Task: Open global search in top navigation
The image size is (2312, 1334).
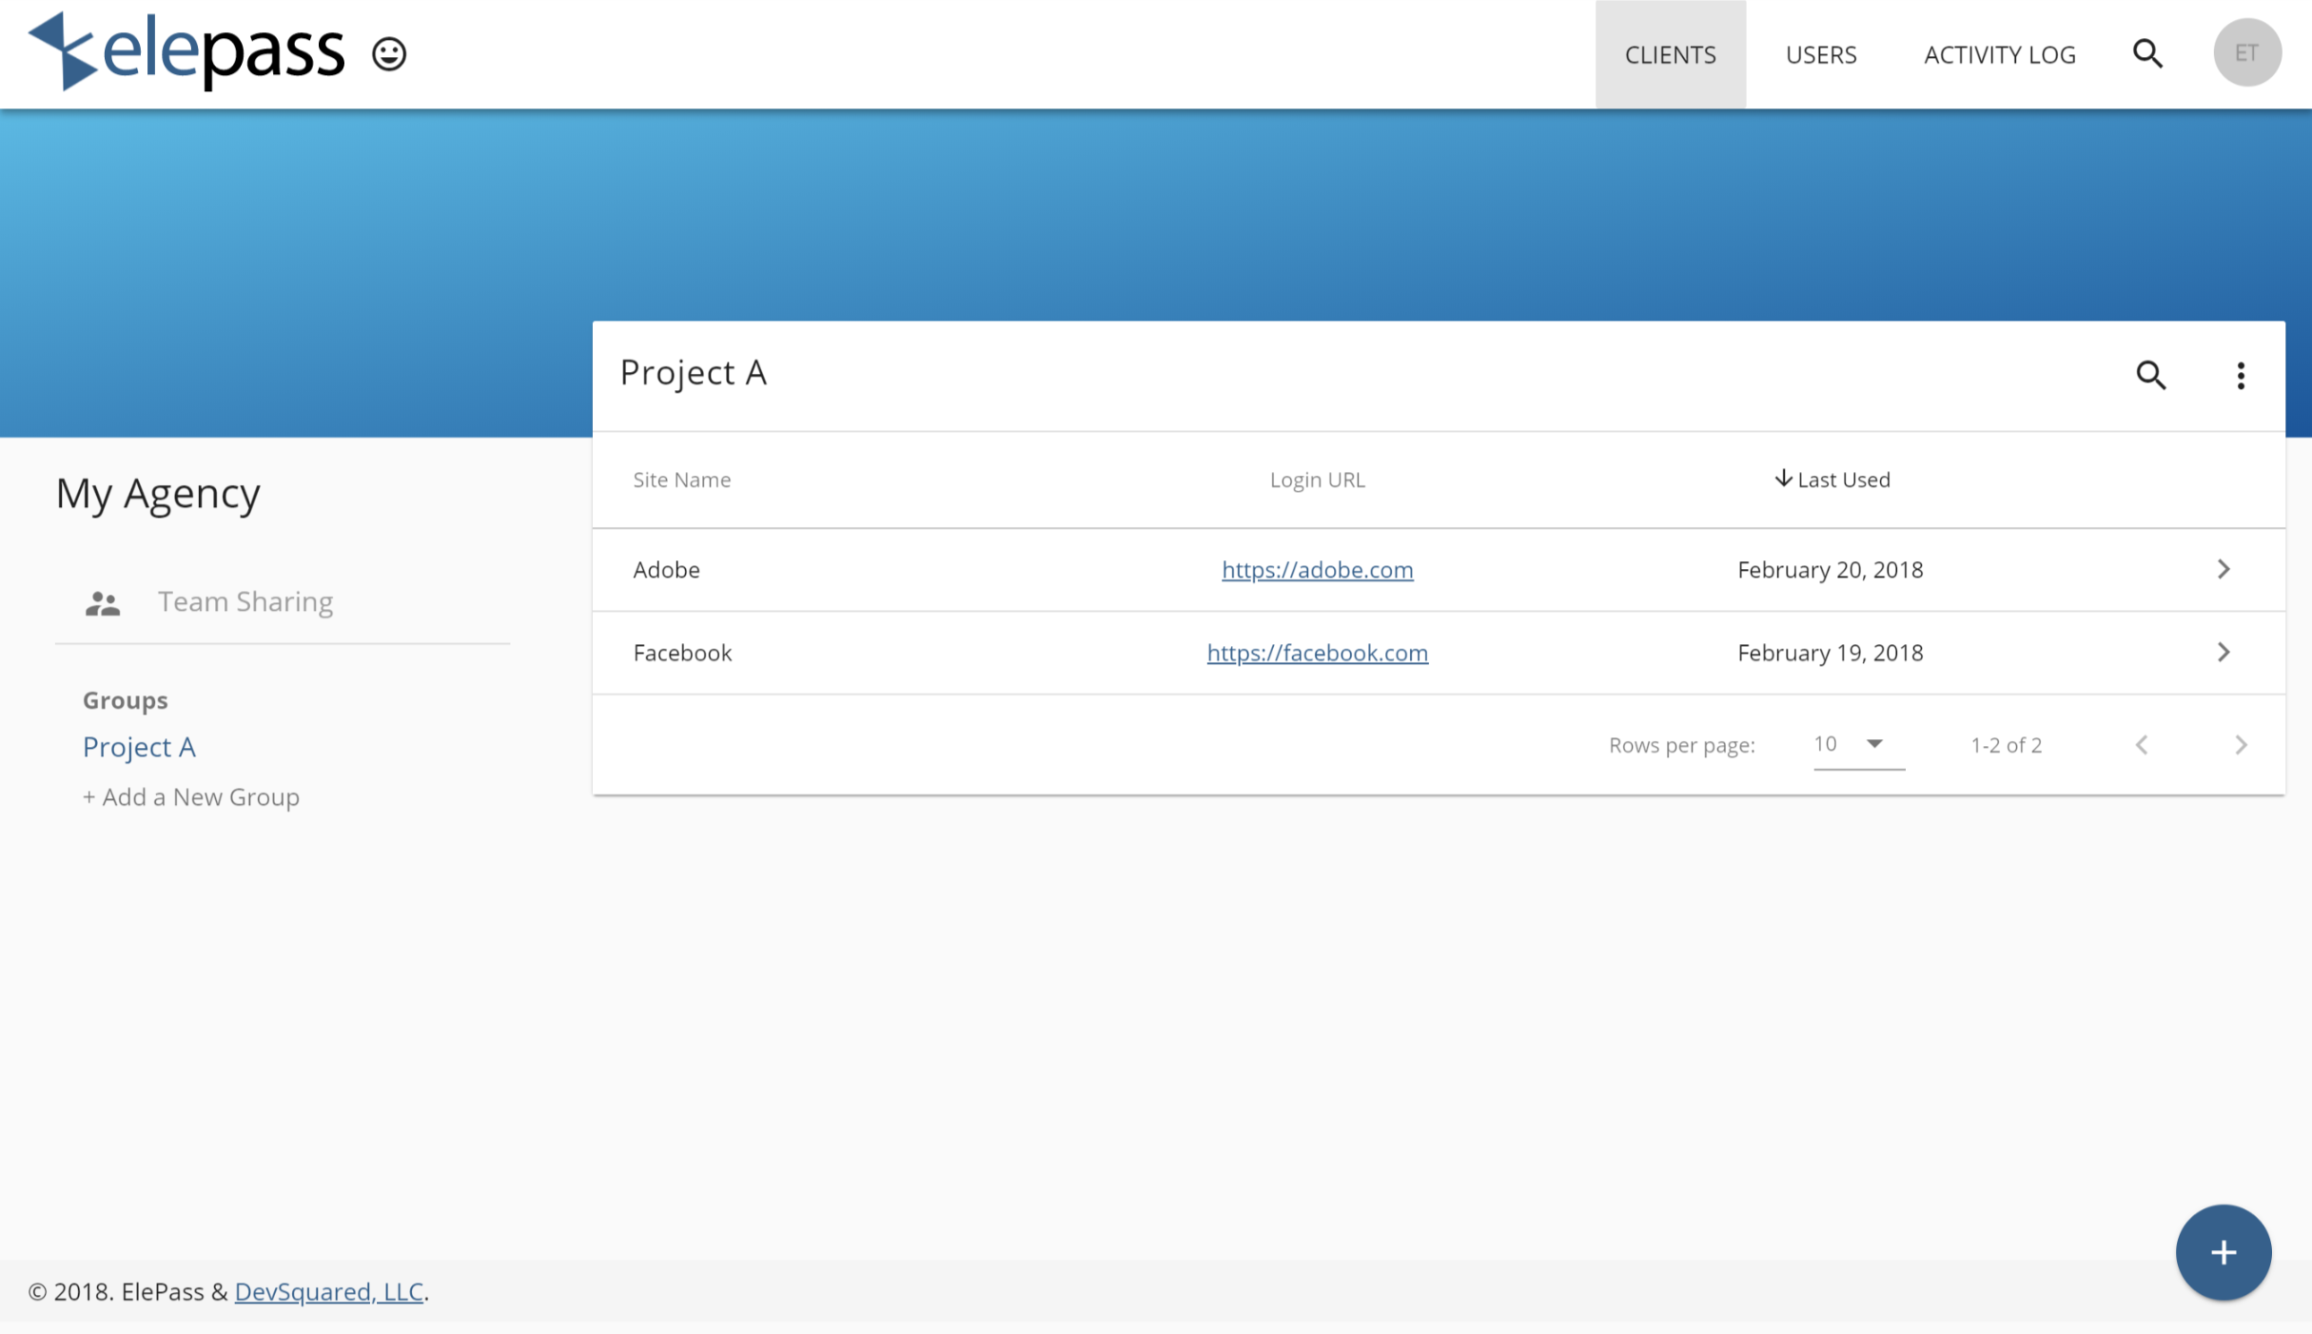Action: click(2147, 54)
